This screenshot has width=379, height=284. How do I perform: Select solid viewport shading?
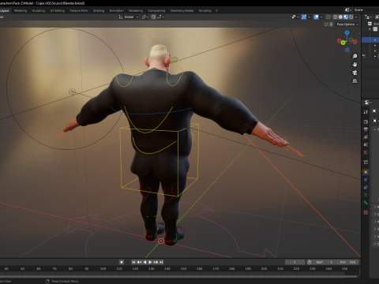(340, 17)
